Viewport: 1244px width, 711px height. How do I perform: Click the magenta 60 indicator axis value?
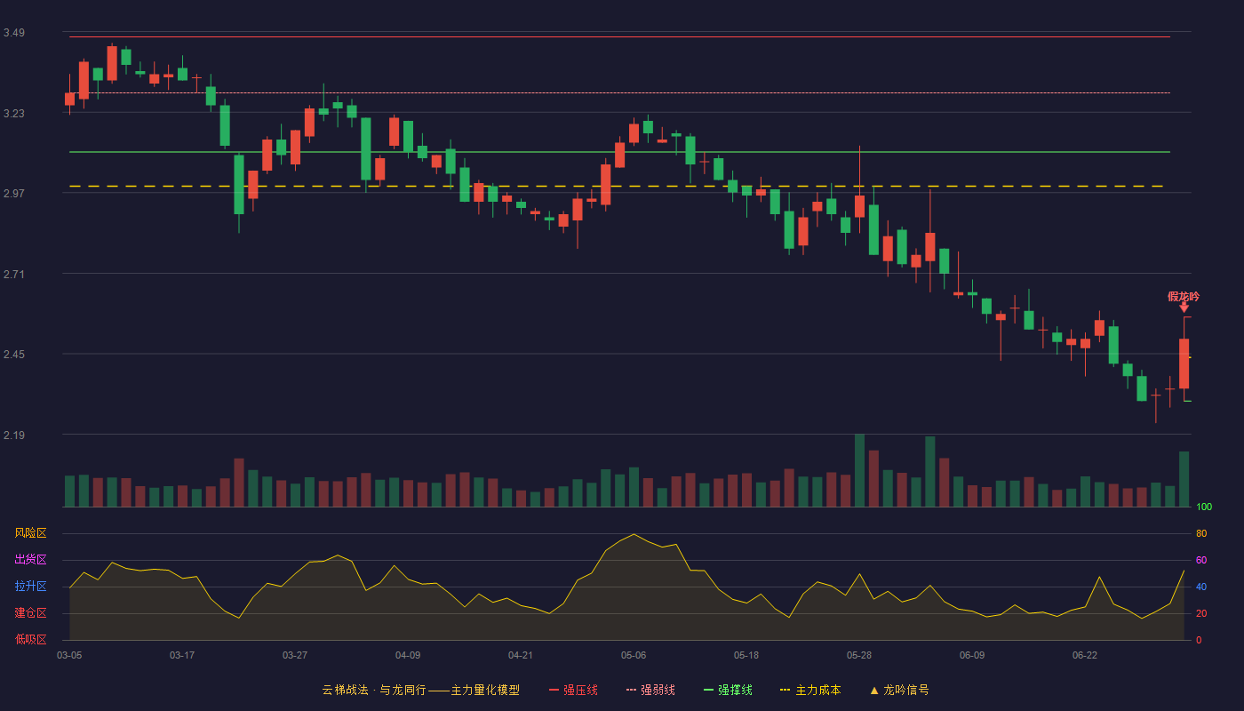click(x=1201, y=560)
